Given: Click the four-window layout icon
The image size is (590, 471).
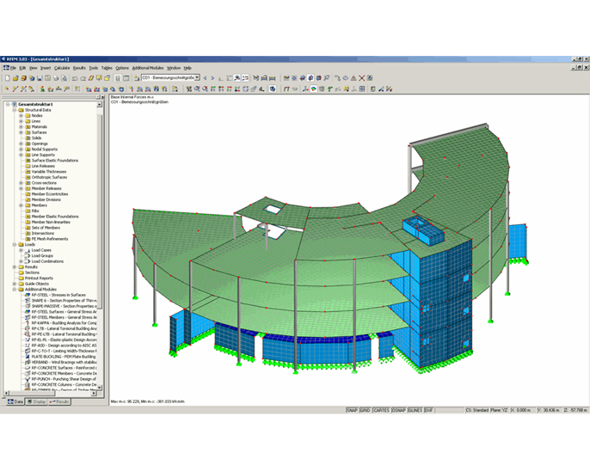Looking at the screenshot, I should coord(362,89).
